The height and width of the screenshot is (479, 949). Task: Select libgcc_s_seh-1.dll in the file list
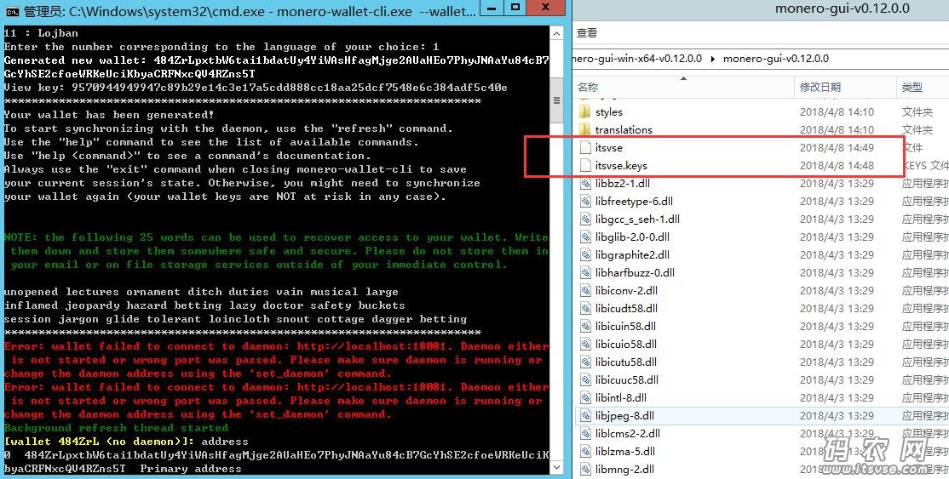pos(637,219)
